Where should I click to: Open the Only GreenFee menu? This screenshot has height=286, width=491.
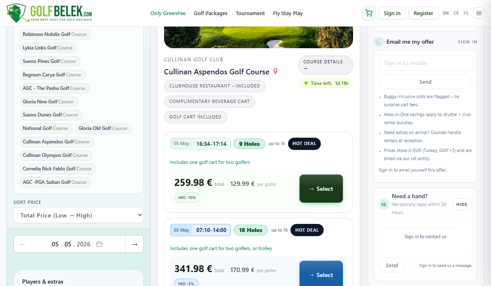click(x=168, y=13)
